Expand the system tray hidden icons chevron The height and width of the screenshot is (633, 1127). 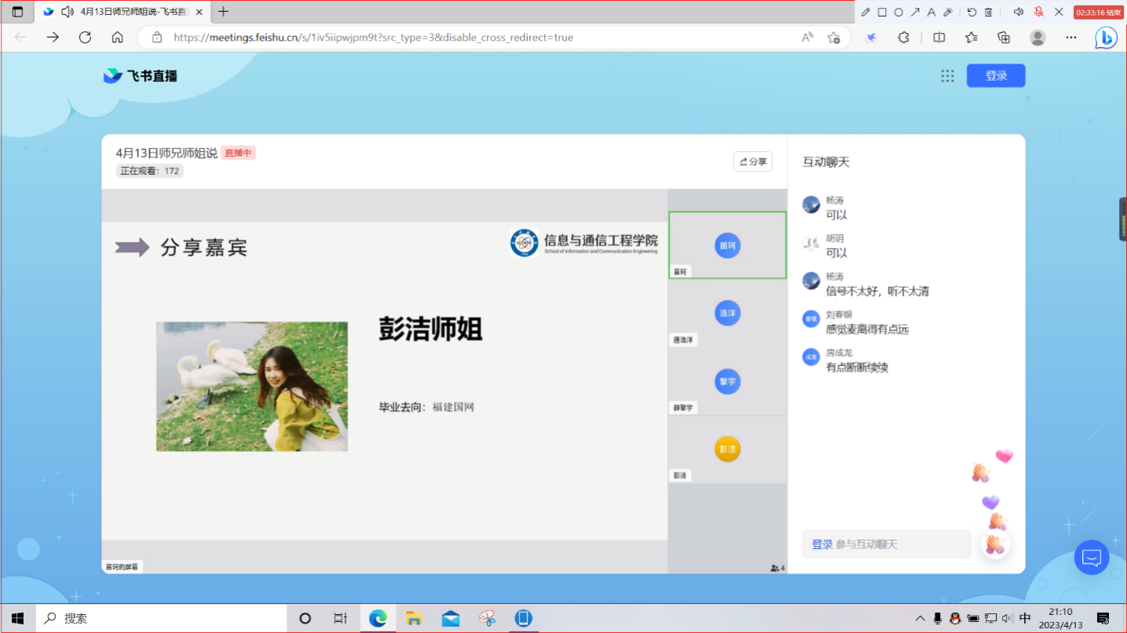[x=920, y=618]
